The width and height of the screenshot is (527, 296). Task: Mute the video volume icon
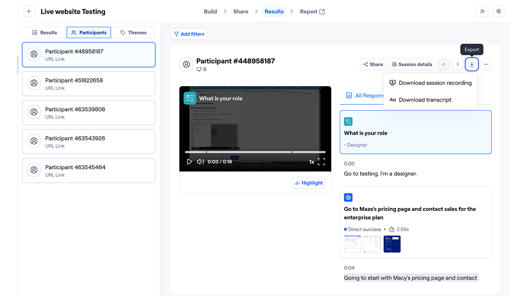(201, 162)
